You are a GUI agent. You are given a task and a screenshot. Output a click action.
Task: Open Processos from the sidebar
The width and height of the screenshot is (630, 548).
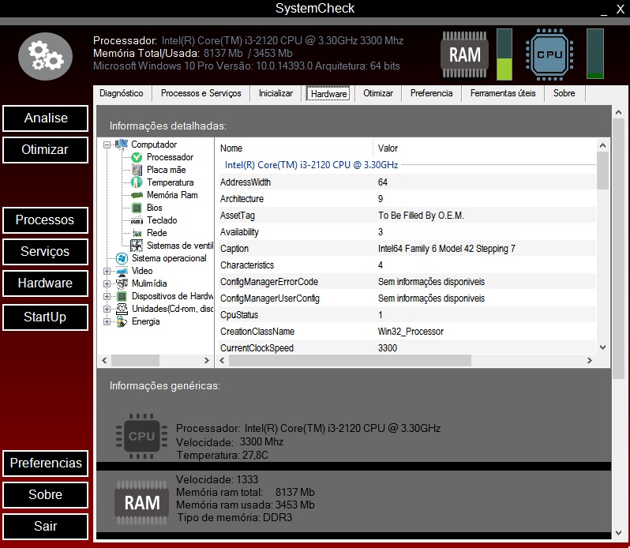[46, 220]
